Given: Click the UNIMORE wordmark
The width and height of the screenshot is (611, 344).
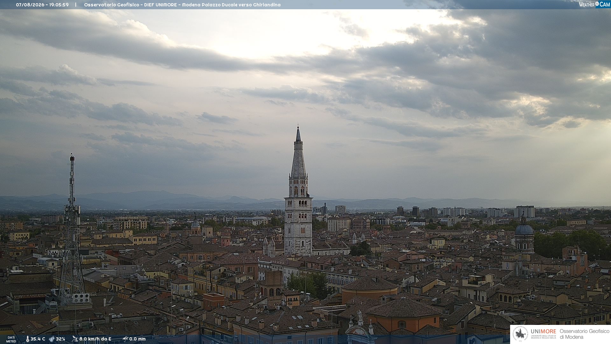Looking at the screenshot, I should click(x=544, y=332).
